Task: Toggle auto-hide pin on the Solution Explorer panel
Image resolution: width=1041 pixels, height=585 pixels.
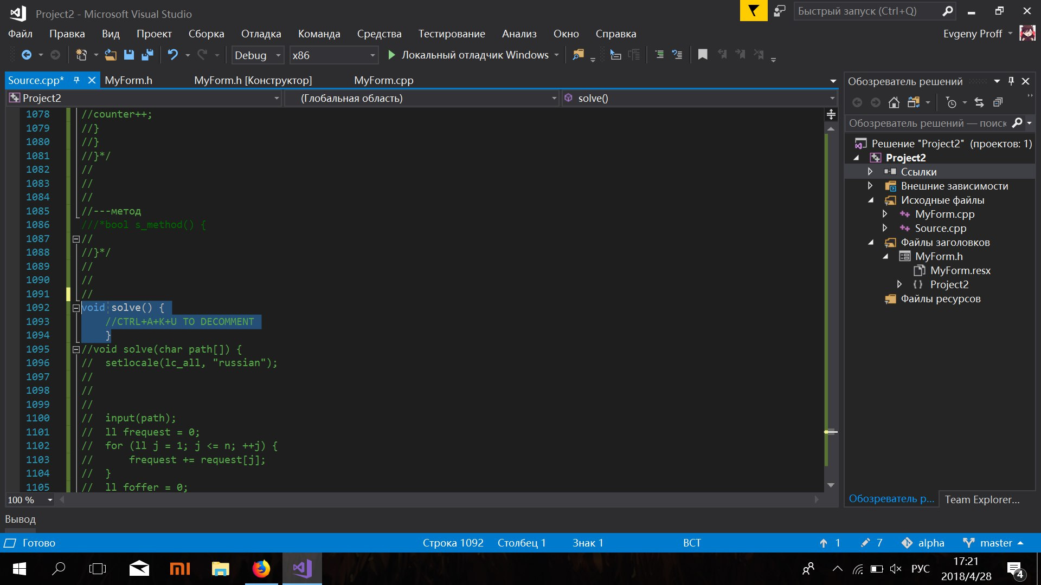Action: (x=1011, y=81)
